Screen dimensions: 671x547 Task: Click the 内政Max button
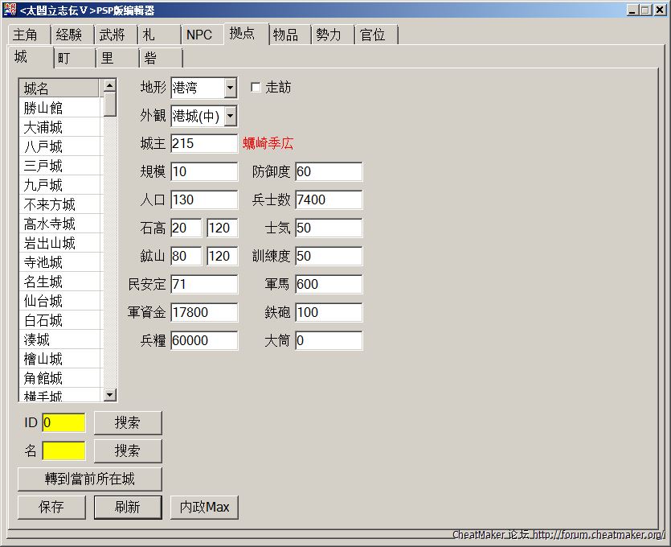pos(204,507)
